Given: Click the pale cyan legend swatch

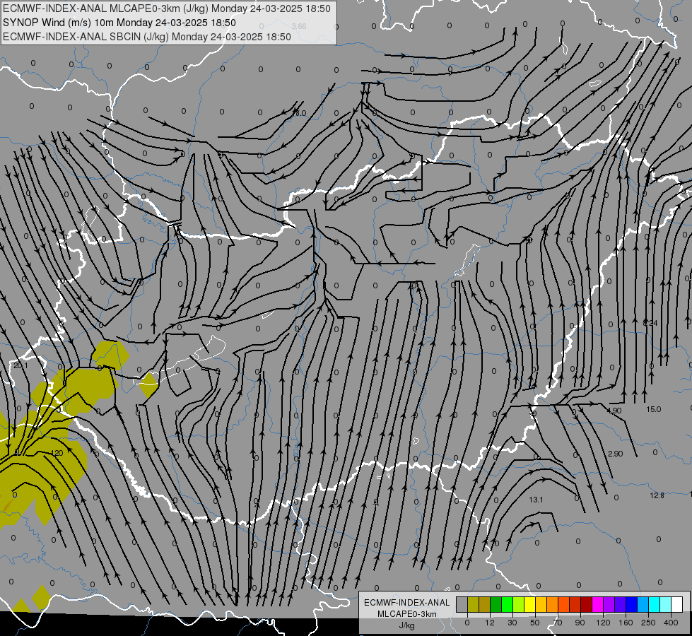Looking at the screenshot, I should [x=666, y=605].
